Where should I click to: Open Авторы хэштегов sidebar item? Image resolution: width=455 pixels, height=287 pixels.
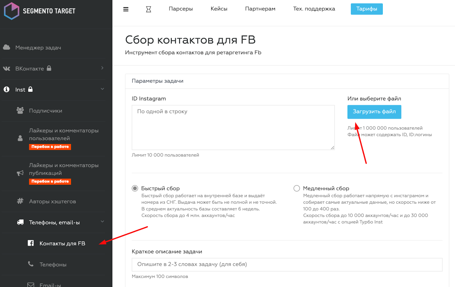(x=52, y=201)
